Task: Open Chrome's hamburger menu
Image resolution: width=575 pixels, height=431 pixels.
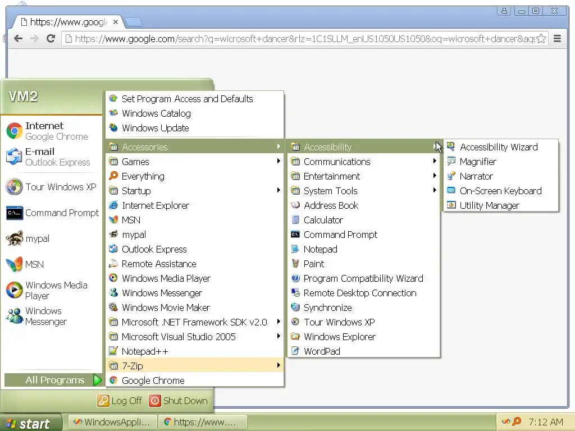Action: [557, 39]
